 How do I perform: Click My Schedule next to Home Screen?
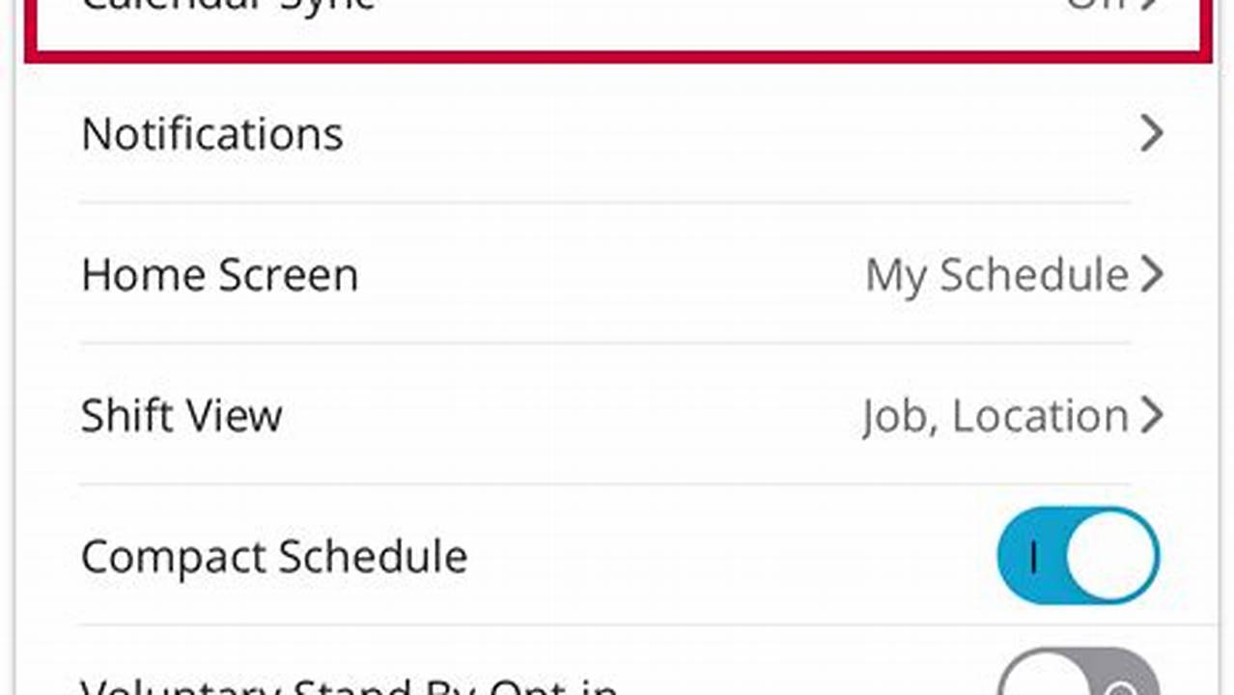tap(996, 274)
